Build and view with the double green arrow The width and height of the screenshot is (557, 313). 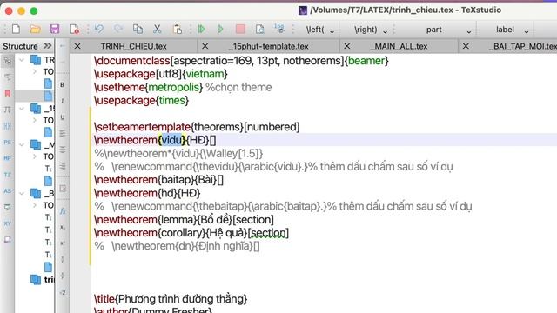[201, 29]
